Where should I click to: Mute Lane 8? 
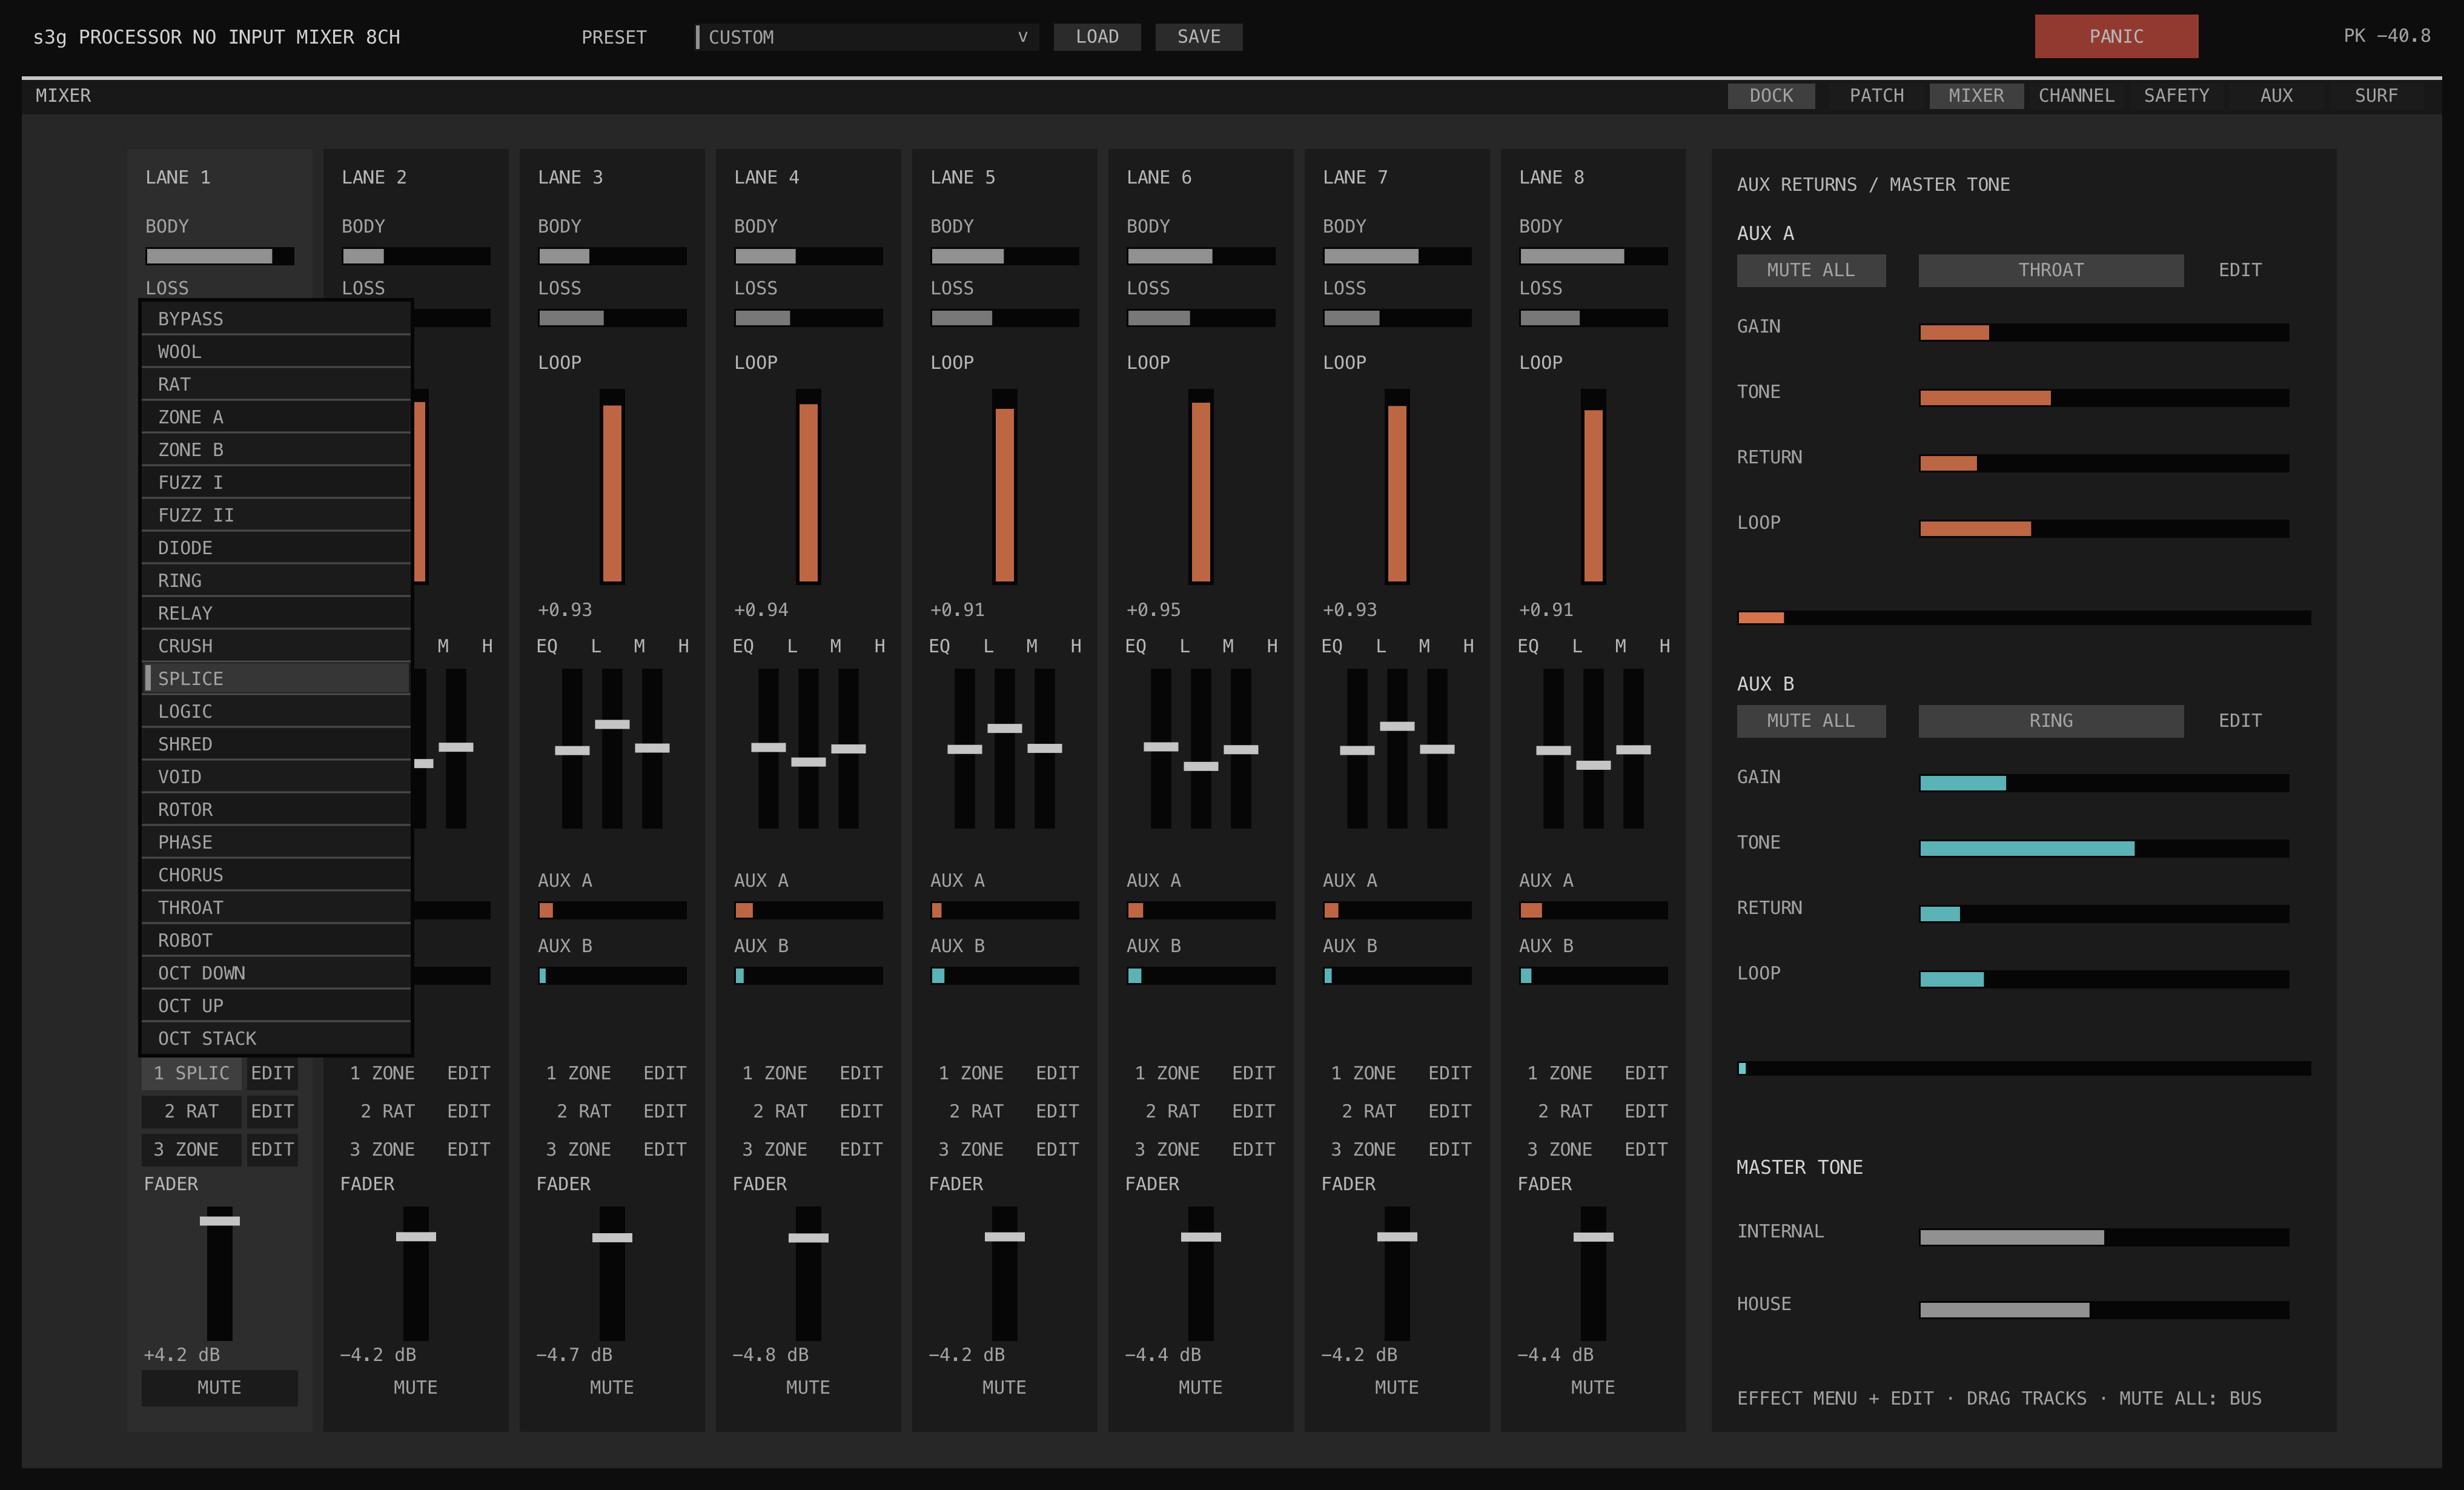click(1592, 1388)
